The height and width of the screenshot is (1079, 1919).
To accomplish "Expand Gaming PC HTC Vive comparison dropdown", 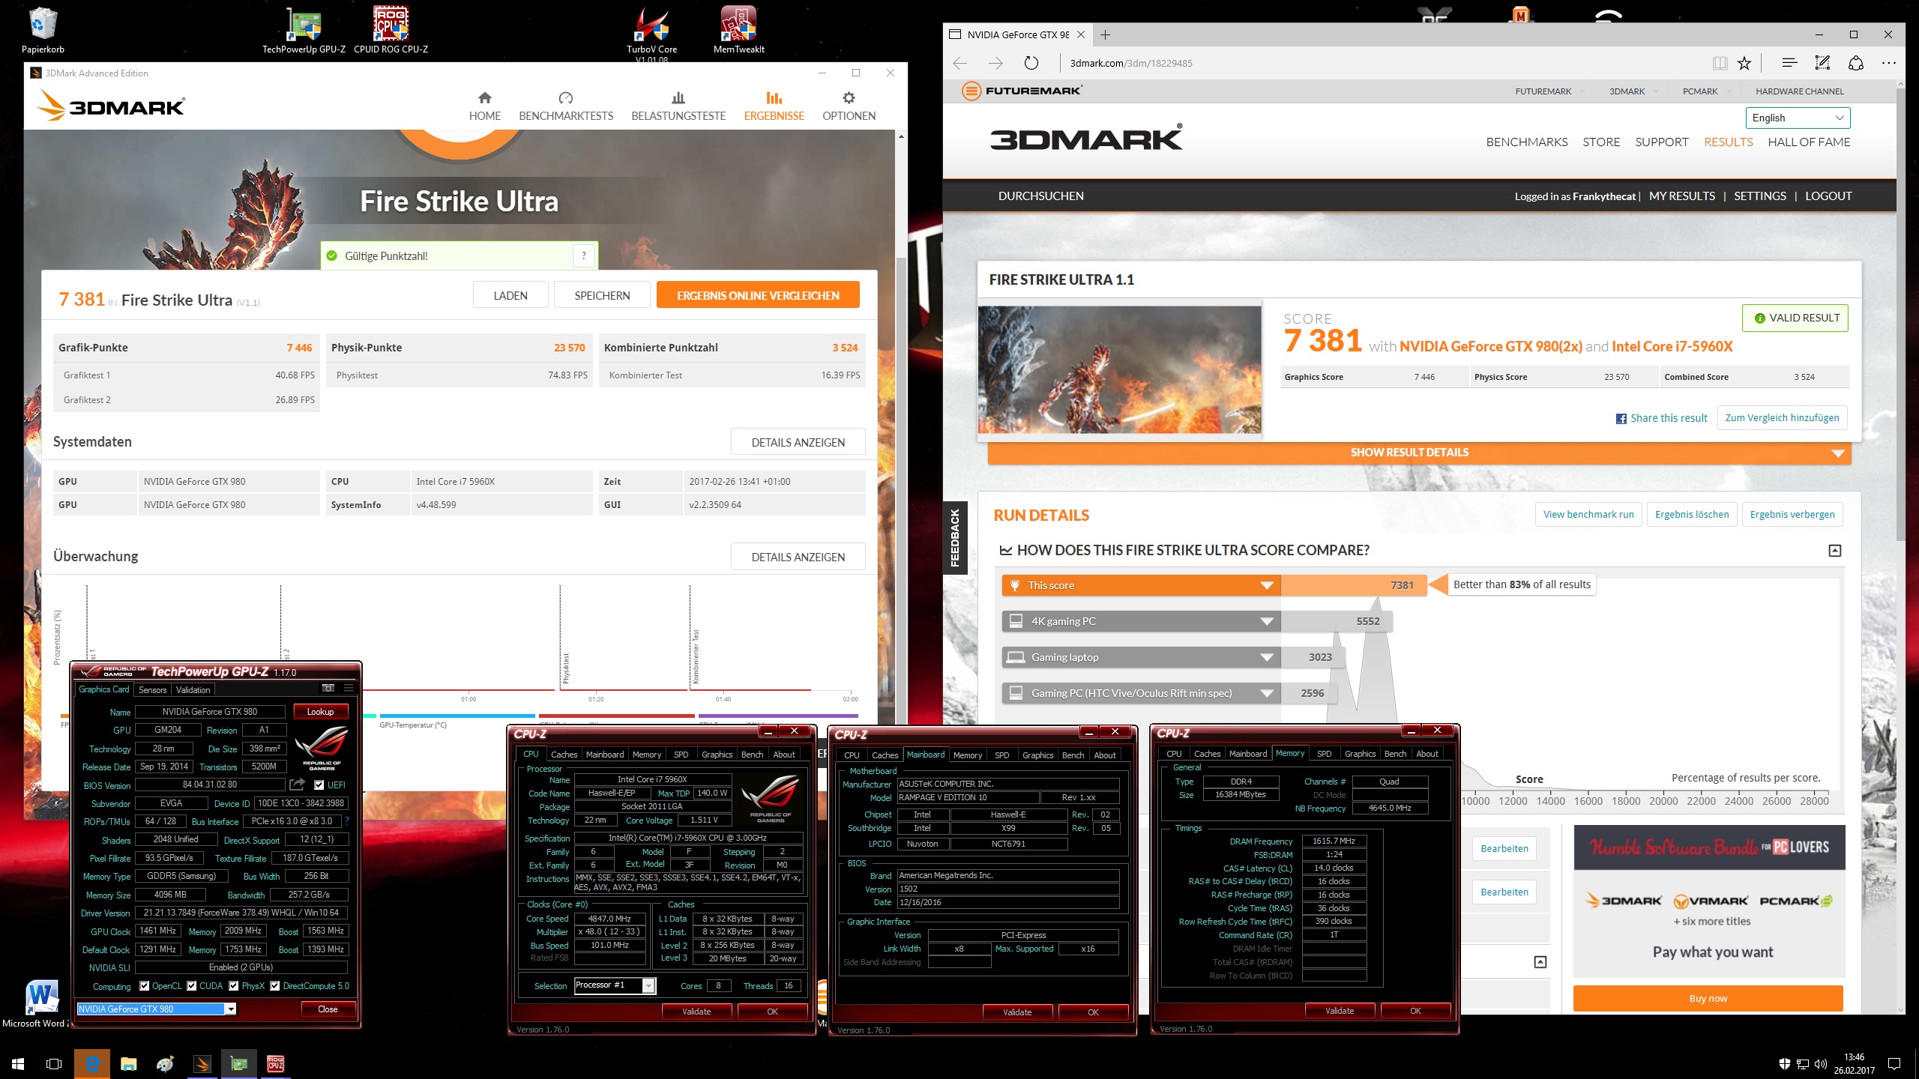I will (x=1267, y=693).
